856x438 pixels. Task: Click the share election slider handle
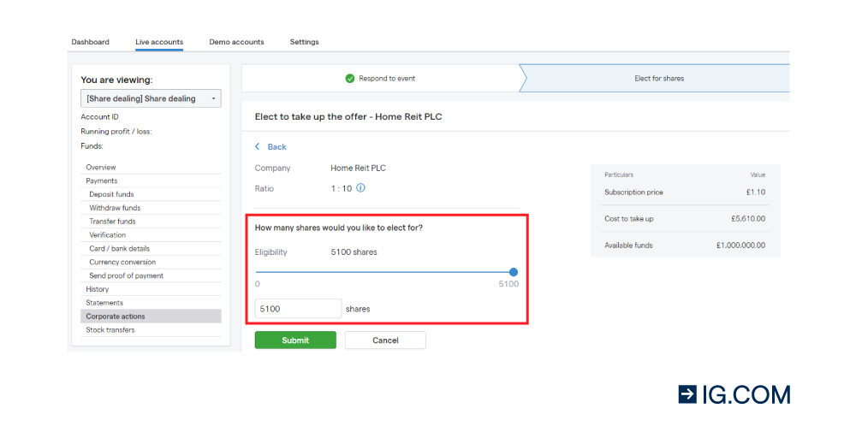click(513, 272)
